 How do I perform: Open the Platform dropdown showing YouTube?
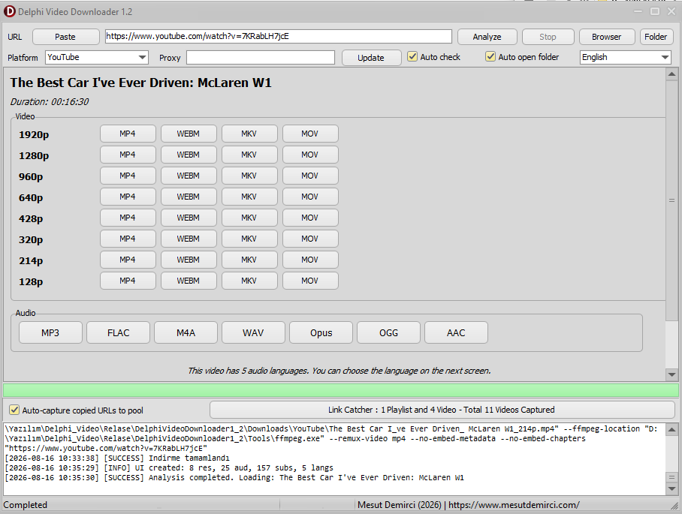(x=97, y=57)
